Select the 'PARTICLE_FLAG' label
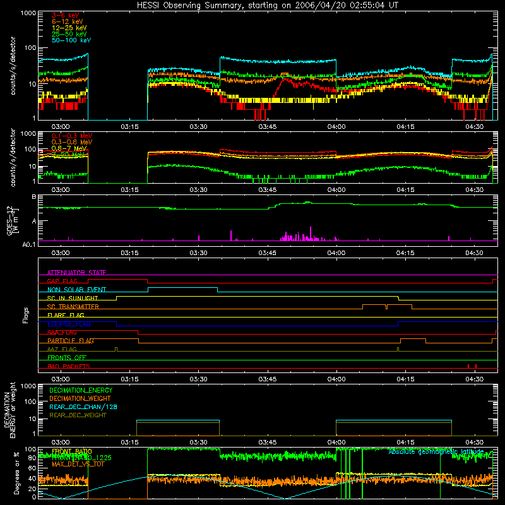 (x=71, y=341)
